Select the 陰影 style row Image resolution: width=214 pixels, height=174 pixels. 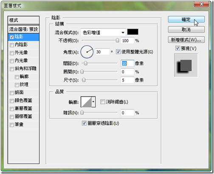click(x=23, y=37)
